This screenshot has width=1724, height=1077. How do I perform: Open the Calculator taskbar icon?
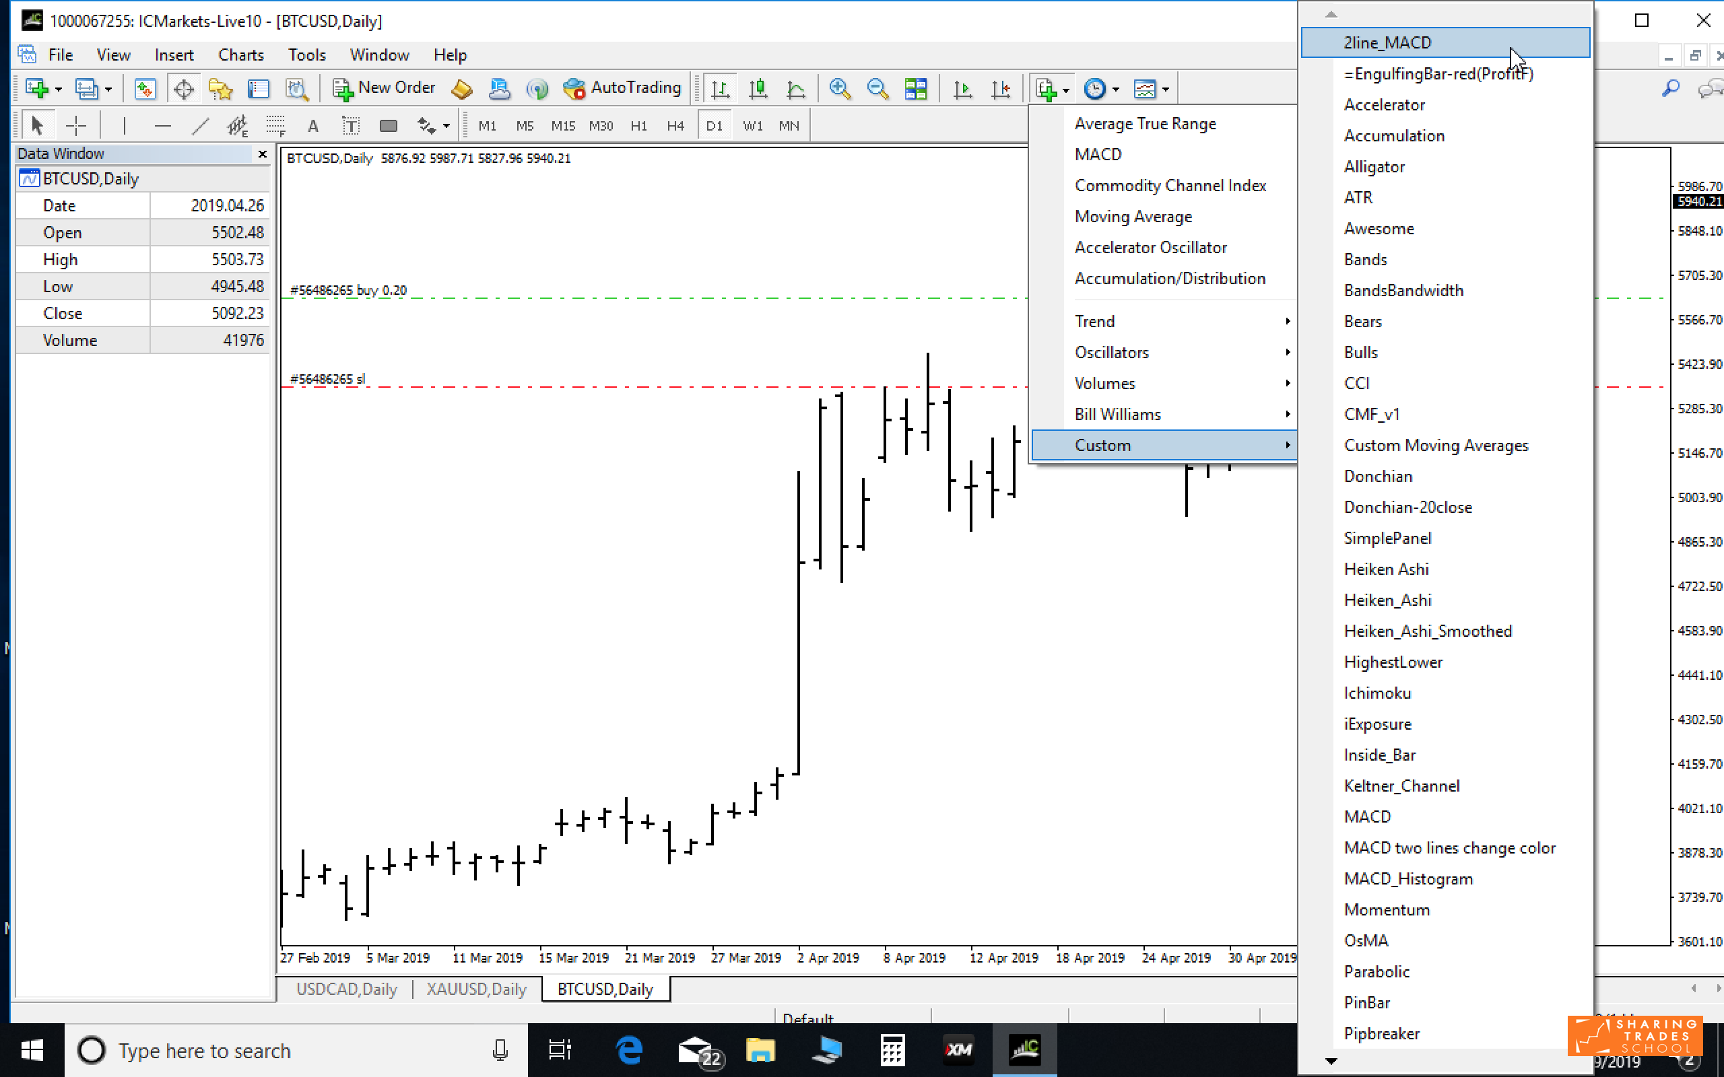[x=892, y=1050]
